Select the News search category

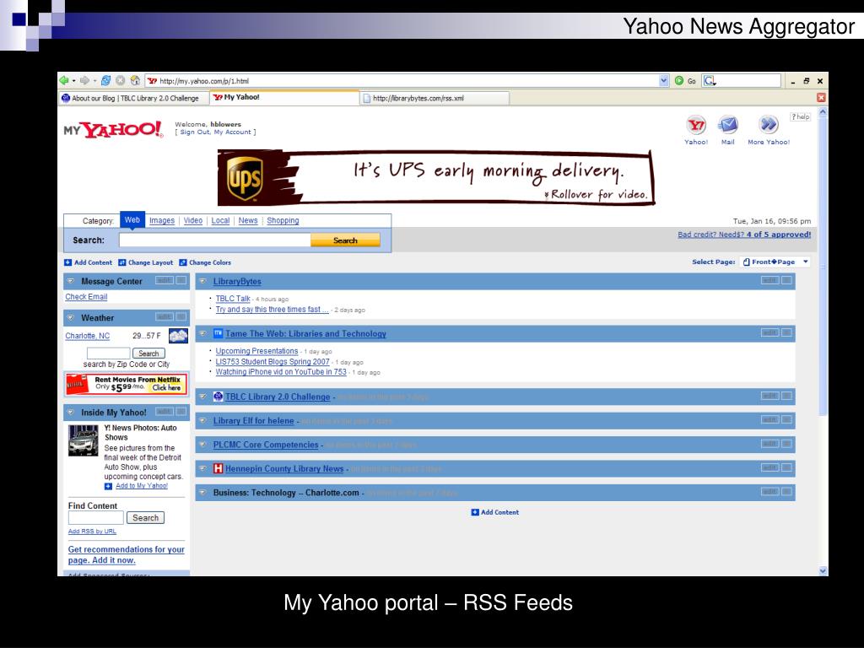click(248, 220)
